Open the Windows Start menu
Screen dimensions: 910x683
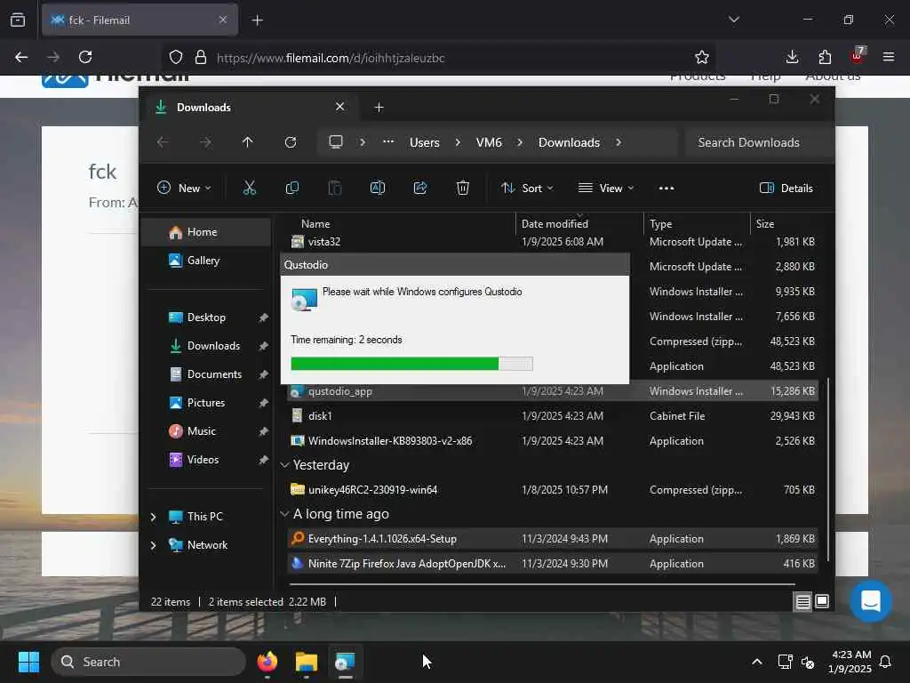28,662
